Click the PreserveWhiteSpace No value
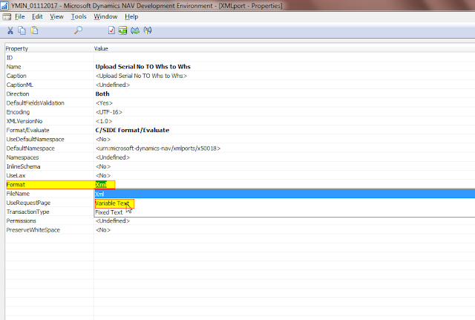The image size is (475, 320). (103, 230)
